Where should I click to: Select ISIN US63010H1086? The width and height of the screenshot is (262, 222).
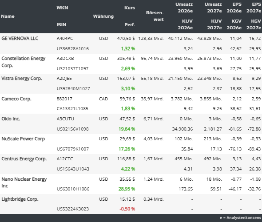(73, 189)
